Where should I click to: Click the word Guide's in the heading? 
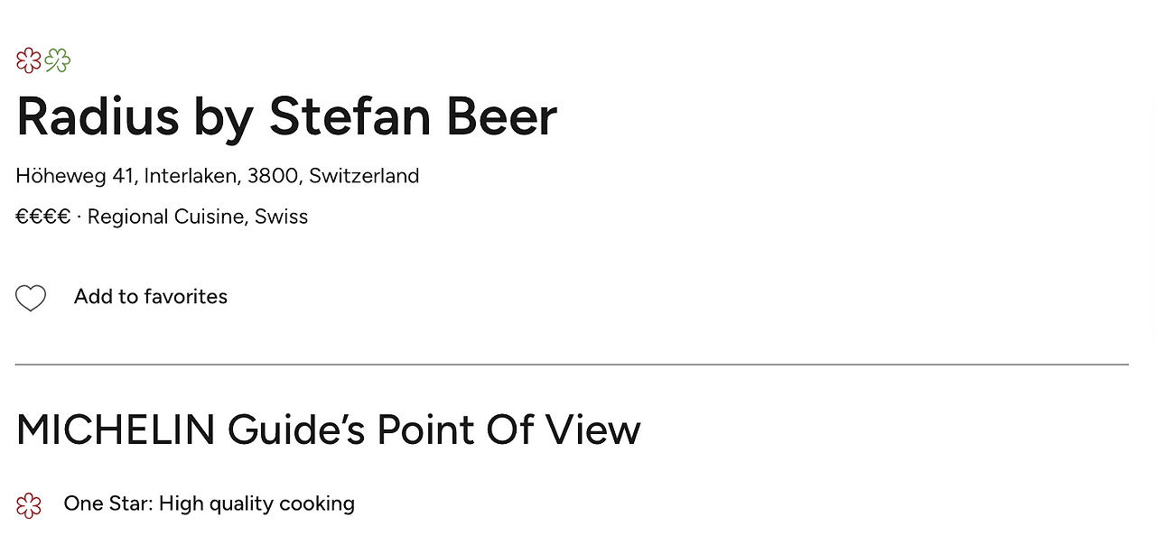(x=296, y=430)
